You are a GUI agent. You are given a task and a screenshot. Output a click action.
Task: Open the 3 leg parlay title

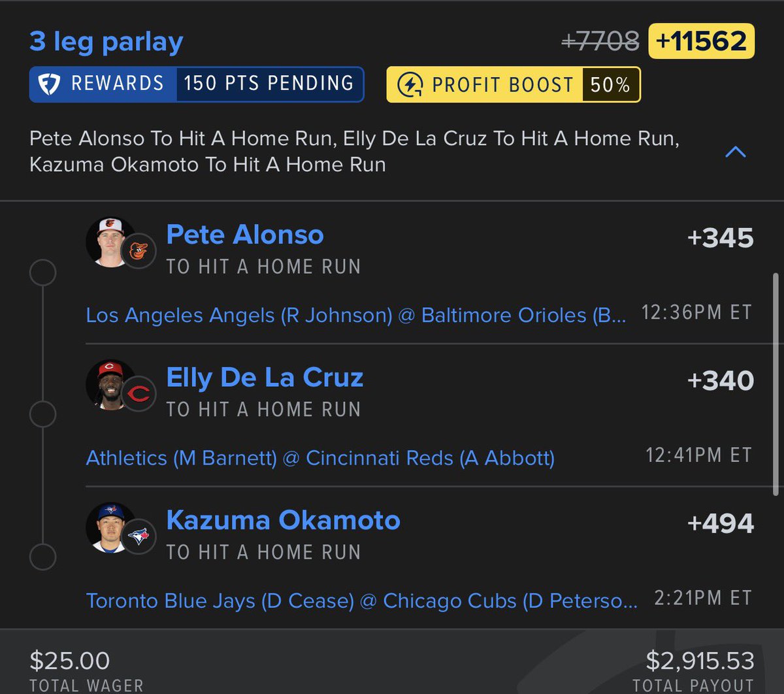[x=106, y=42]
